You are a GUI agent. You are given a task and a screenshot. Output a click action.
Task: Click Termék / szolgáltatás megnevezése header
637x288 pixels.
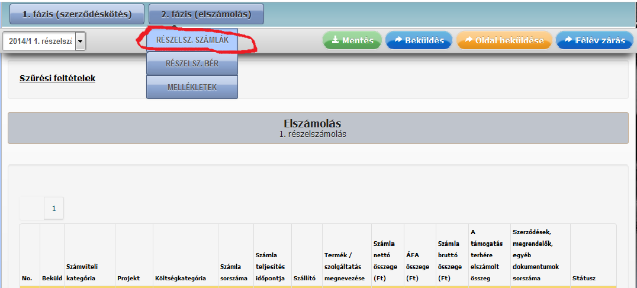pyautogui.click(x=347, y=256)
